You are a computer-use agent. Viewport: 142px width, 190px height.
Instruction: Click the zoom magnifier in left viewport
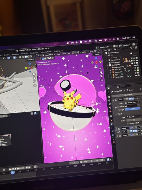tap(34, 74)
